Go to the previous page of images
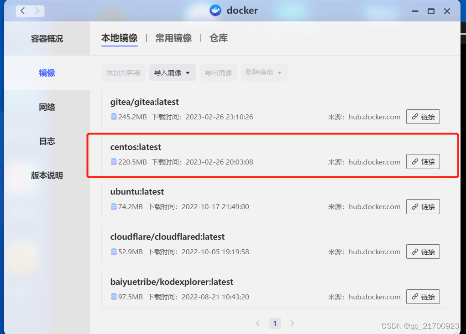This screenshot has height=334, width=466. [x=258, y=323]
